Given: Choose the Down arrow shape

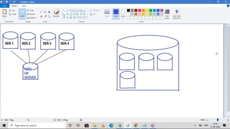Looking at the screenshot, I should [64, 18].
